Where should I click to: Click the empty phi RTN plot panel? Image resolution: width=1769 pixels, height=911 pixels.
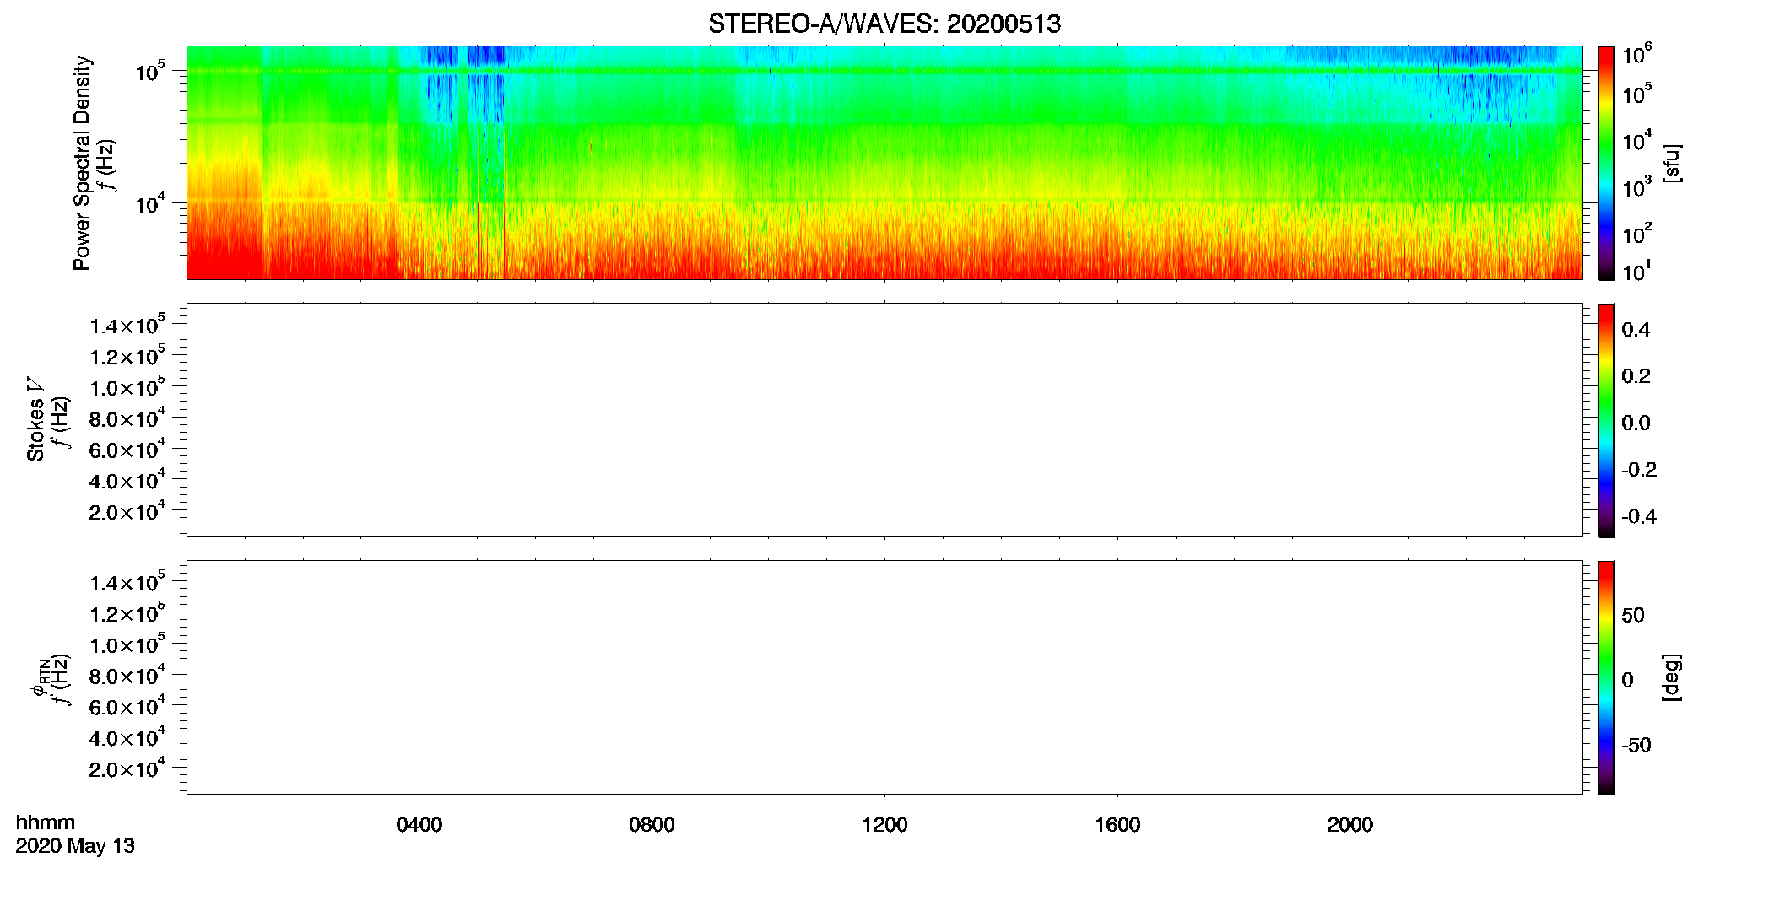[884, 677]
